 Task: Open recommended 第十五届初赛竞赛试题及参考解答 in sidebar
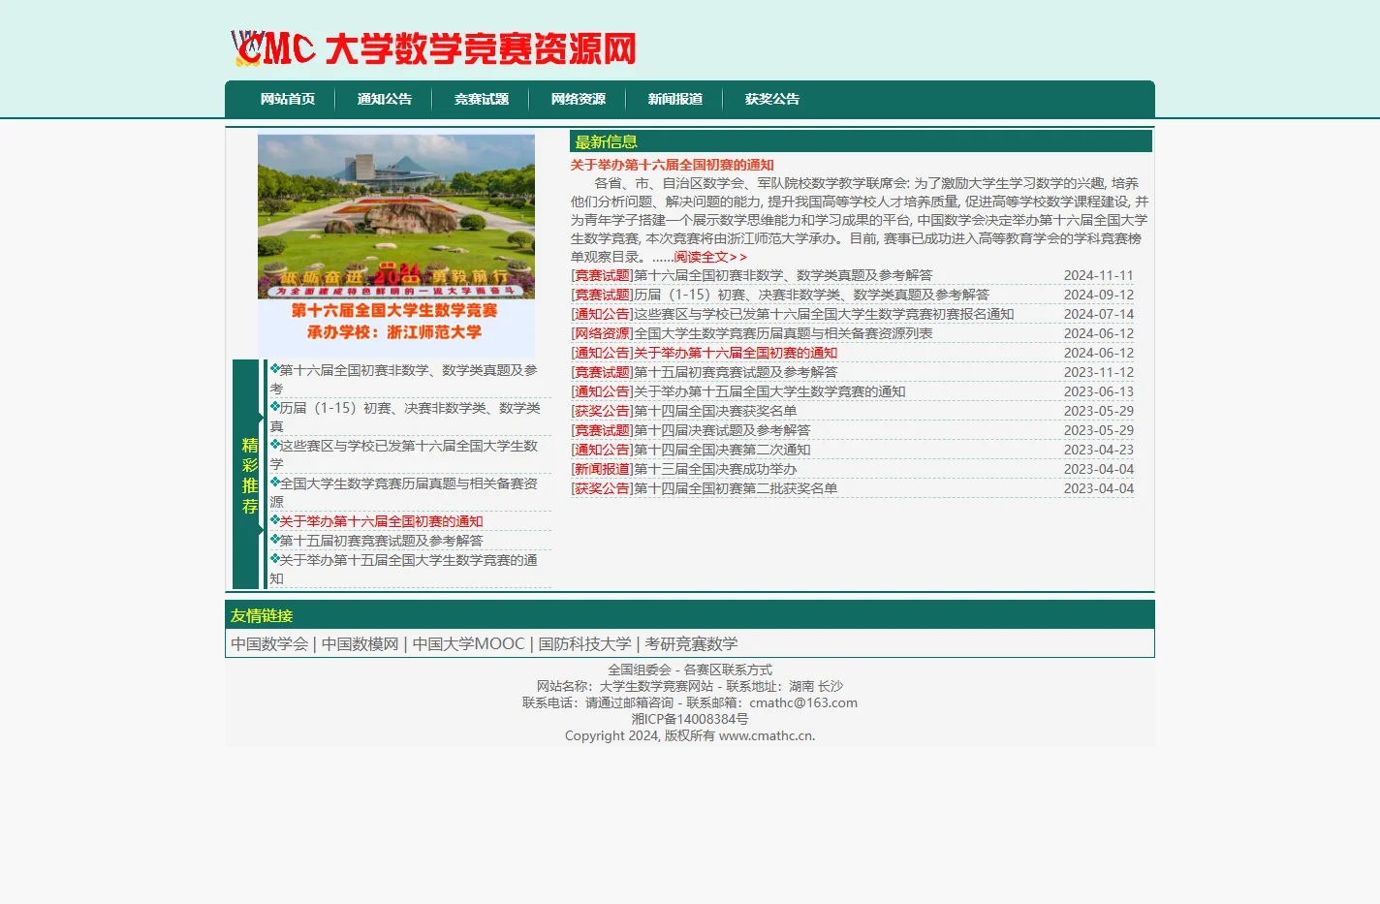pos(382,541)
